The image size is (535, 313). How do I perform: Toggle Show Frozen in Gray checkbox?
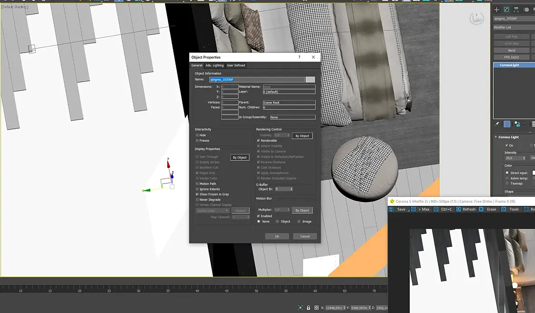pos(197,194)
